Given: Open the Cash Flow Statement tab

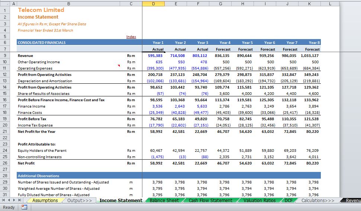Looking at the screenshot, I should pos(210,201).
